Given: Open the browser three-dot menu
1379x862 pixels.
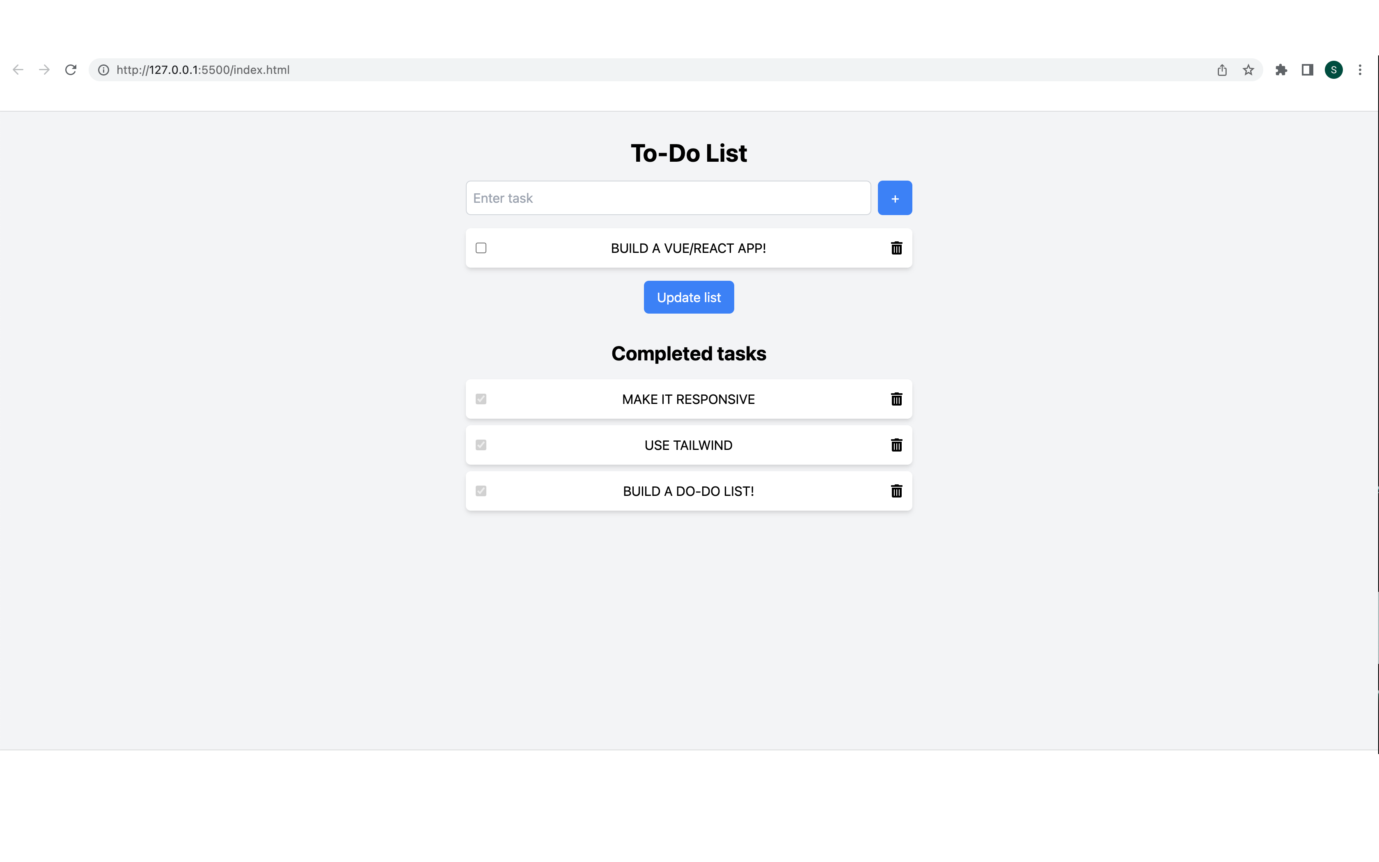Looking at the screenshot, I should [x=1361, y=69].
